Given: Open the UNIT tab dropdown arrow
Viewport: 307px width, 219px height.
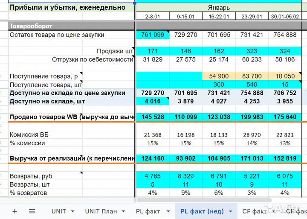Looking at the screenshot, I should pyautogui.click(x=72, y=212).
